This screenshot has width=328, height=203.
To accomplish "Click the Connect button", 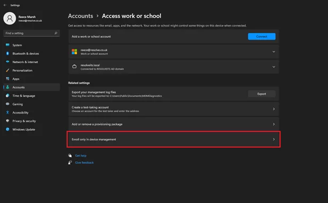I will point(262,36).
